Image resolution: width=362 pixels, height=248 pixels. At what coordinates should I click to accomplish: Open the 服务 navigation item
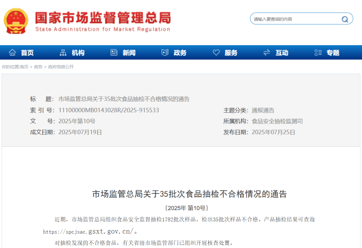coord(231,53)
